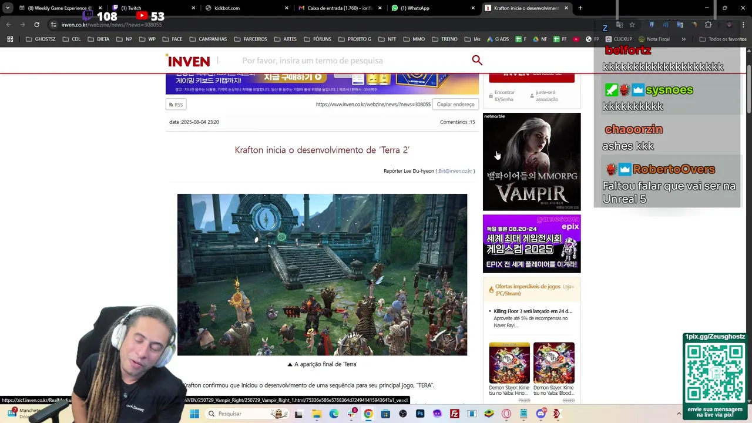Open Opera GX from the taskbar
Image resolution: width=752 pixels, height=423 pixels.
tap(506, 414)
